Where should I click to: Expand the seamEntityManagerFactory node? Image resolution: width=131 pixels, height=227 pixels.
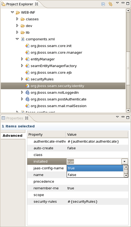22,66
